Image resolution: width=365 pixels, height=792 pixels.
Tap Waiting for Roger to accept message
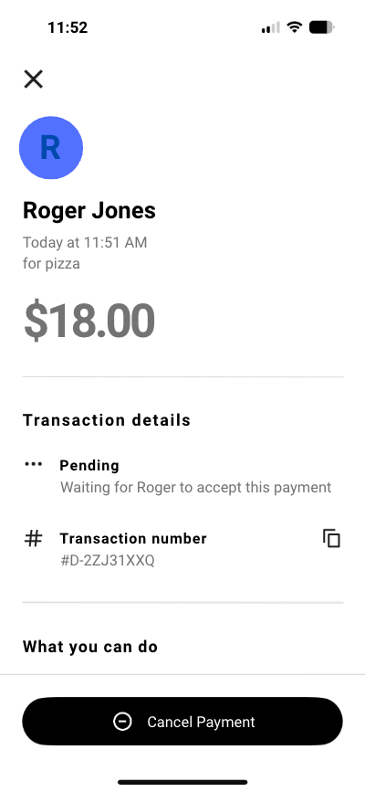coord(196,488)
